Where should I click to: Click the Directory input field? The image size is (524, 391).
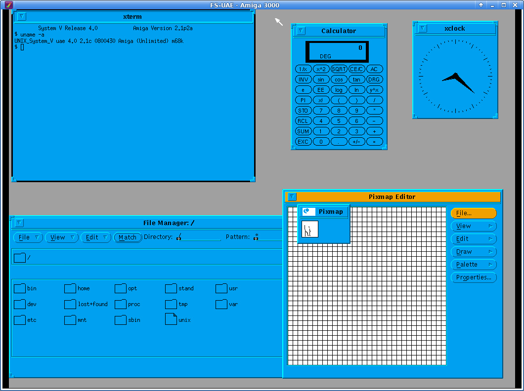point(199,237)
